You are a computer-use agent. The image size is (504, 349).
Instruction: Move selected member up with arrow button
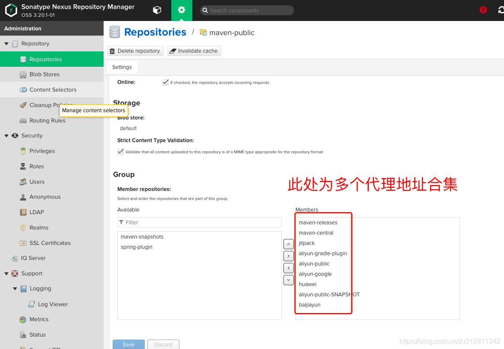coord(289,244)
